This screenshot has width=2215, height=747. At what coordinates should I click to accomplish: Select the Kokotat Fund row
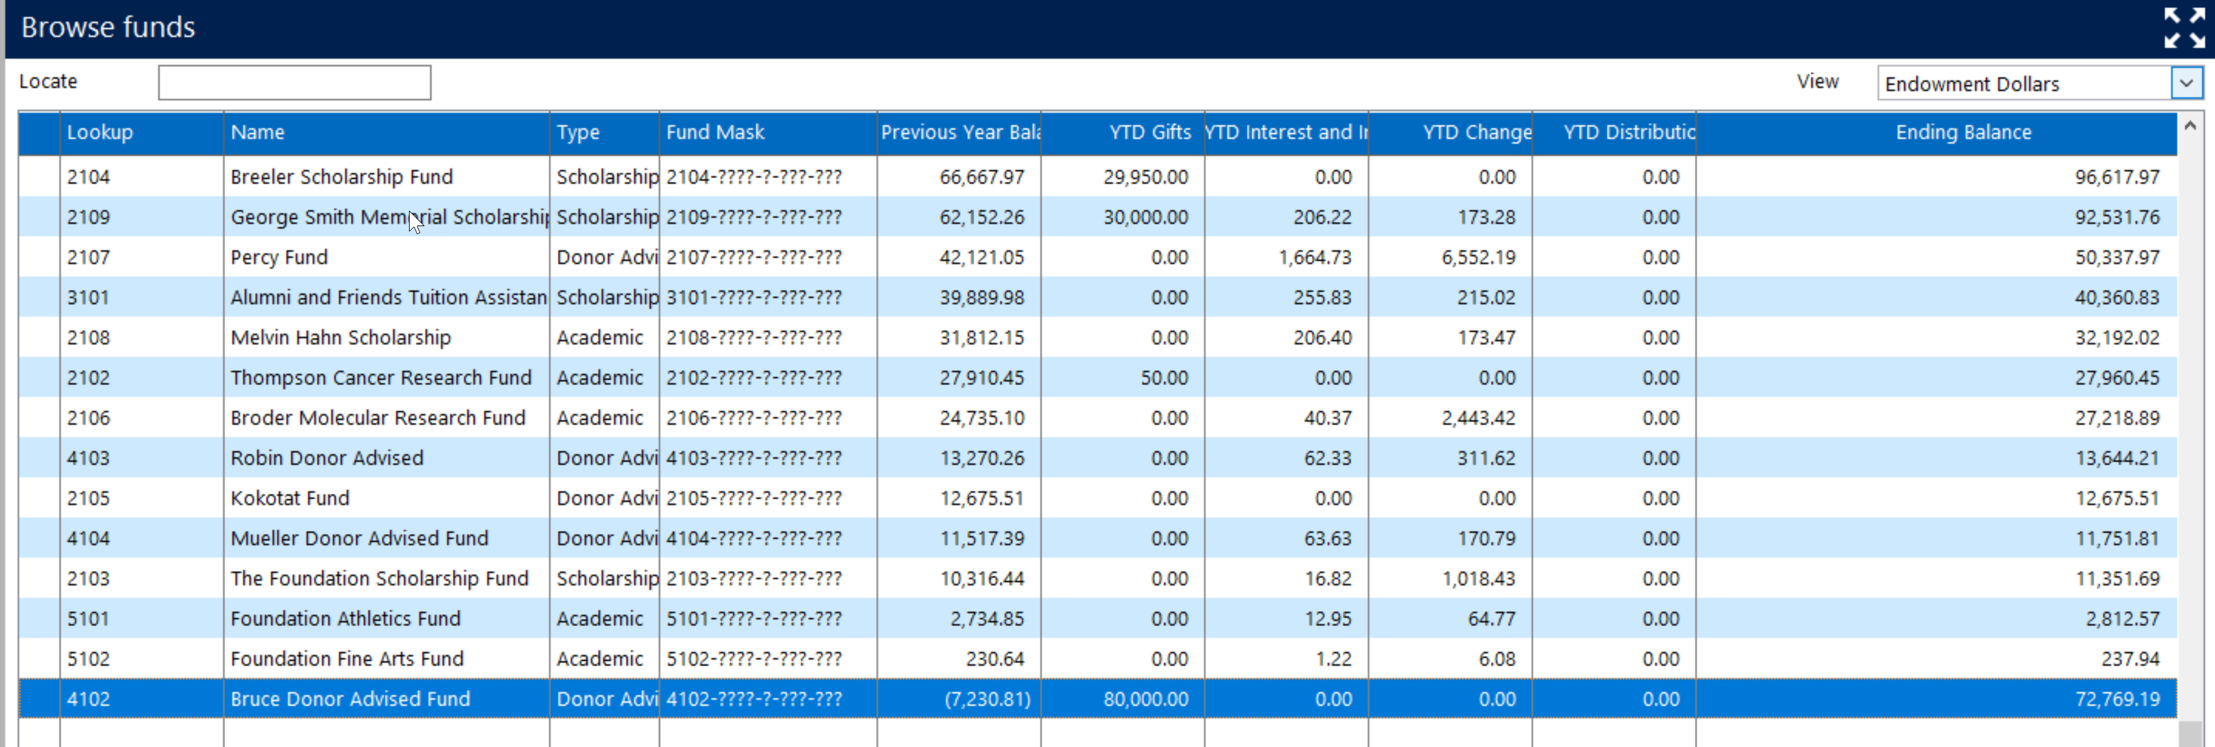290,498
